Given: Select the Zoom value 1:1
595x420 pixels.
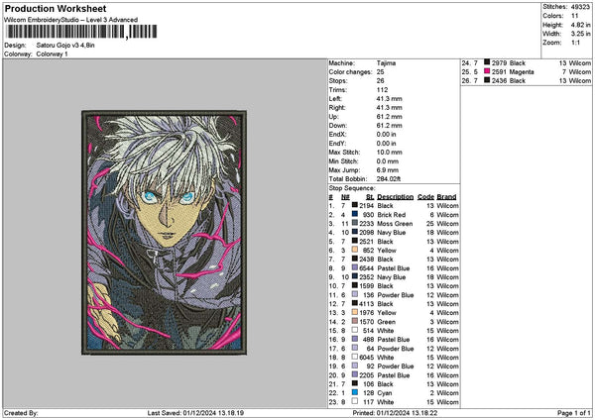Looking at the screenshot, I should click(x=575, y=43).
